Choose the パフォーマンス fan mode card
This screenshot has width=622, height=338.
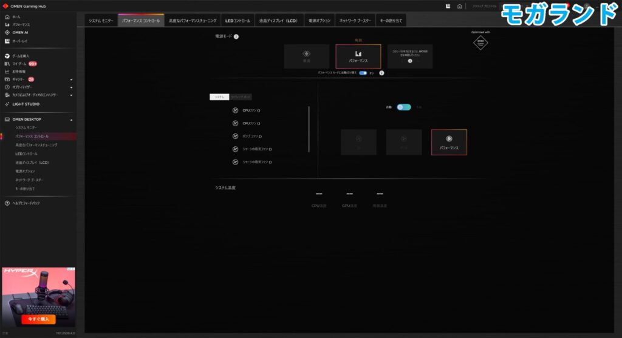click(x=449, y=142)
